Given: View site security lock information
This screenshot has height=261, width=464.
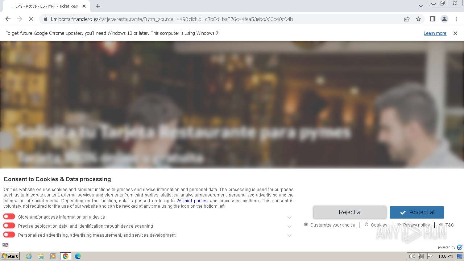Looking at the screenshot, I should [x=45, y=19].
